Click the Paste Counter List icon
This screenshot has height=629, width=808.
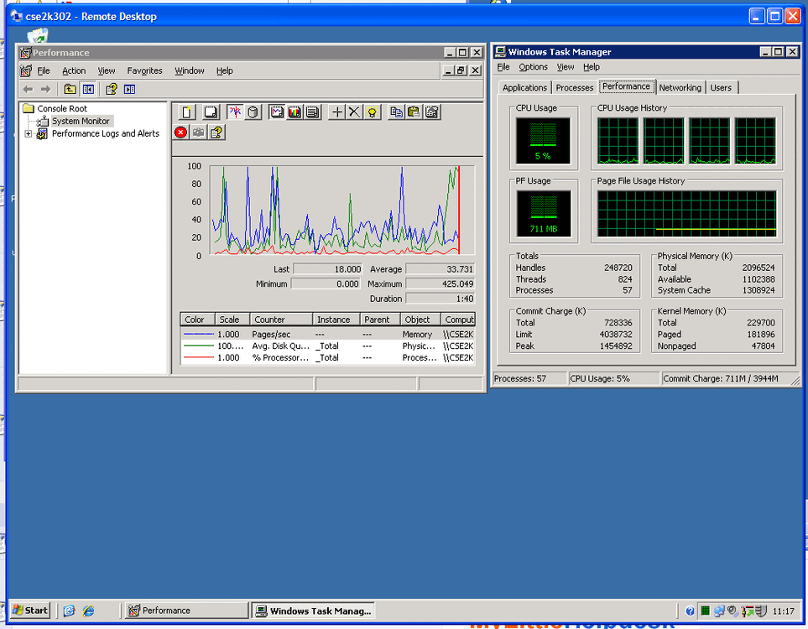[x=414, y=112]
